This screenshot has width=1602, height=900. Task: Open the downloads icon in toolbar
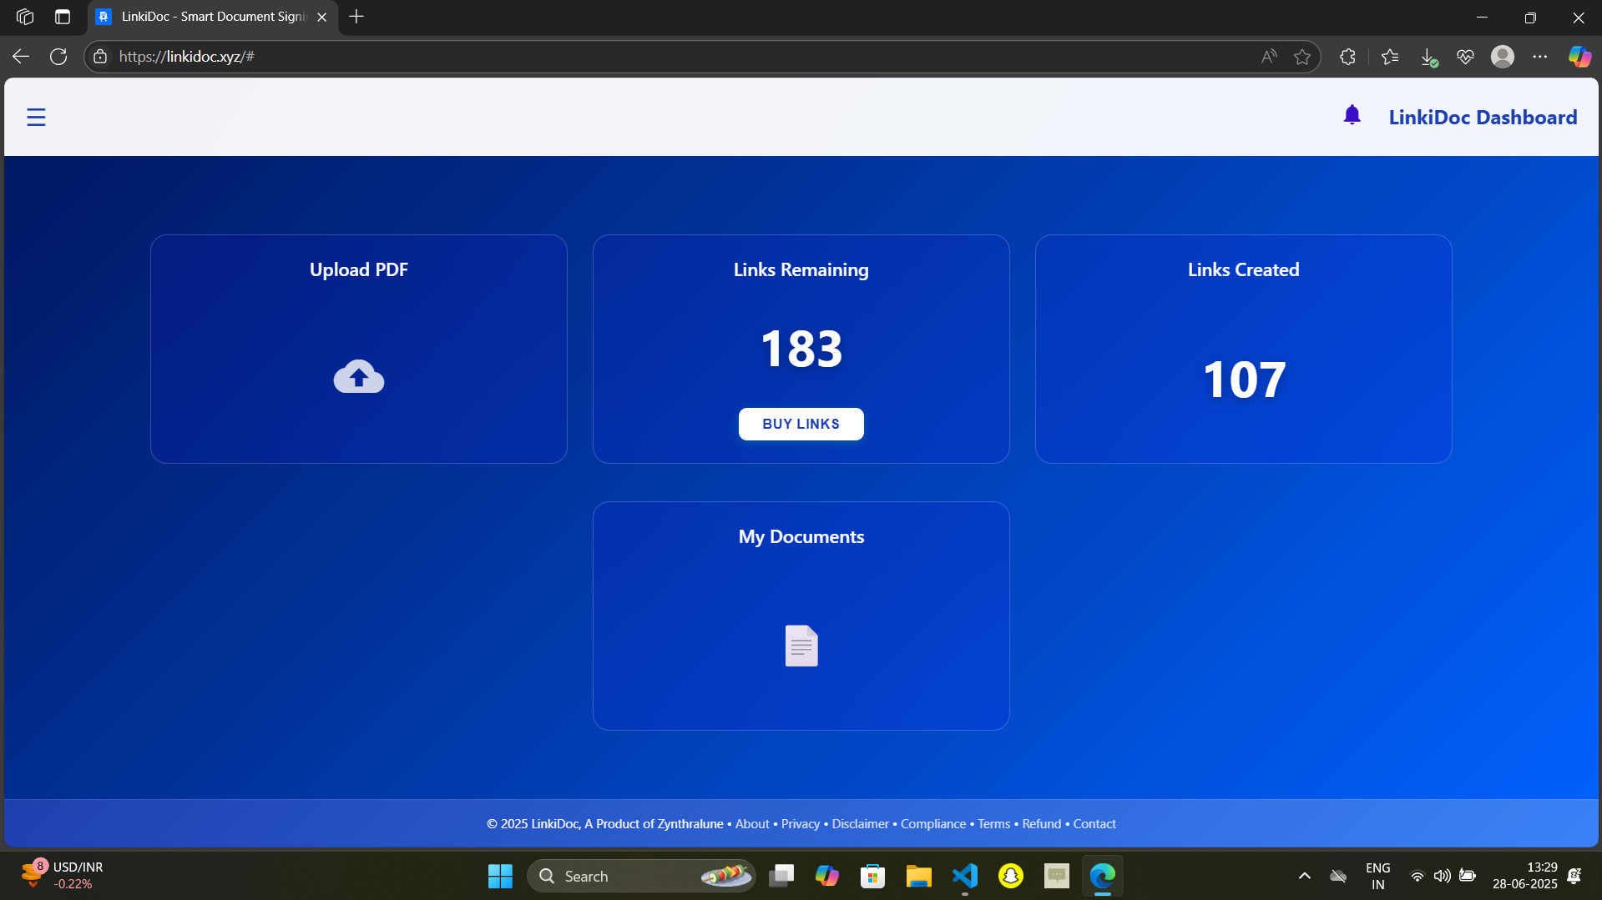pyautogui.click(x=1428, y=57)
